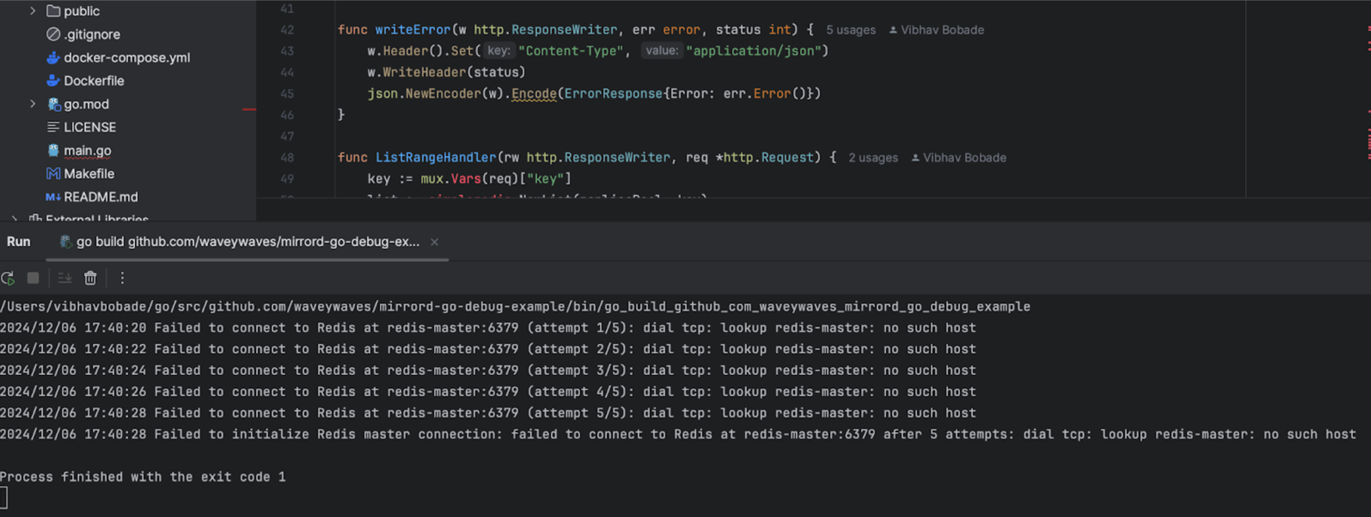The image size is (1371, 517).
Task: Expand the External Libraries node
Action: click(x=14, y=218)
